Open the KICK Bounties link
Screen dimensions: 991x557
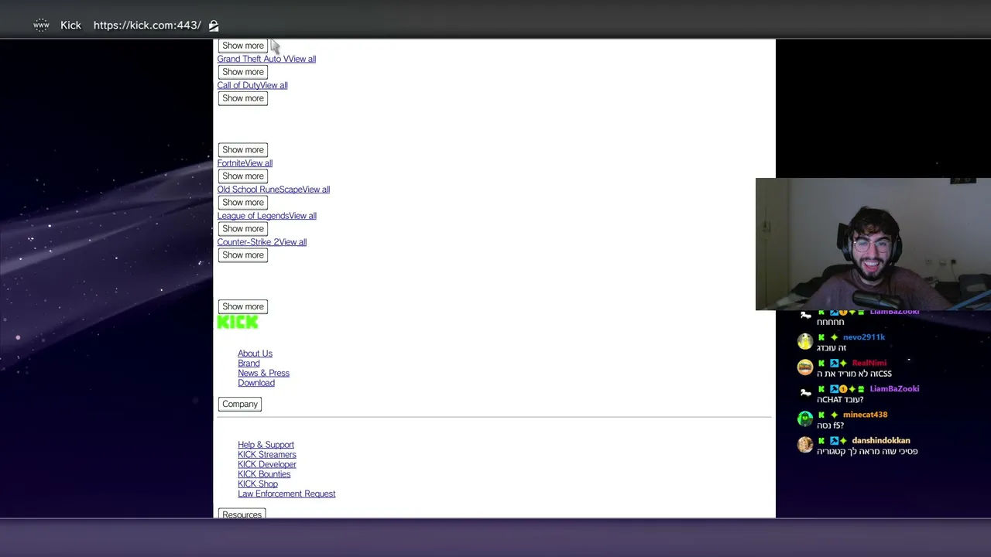pyautogui.click(x=264, y=474)
